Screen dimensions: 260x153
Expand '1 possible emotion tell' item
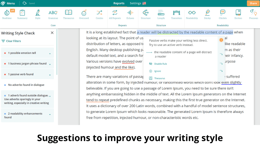(27, 53)
